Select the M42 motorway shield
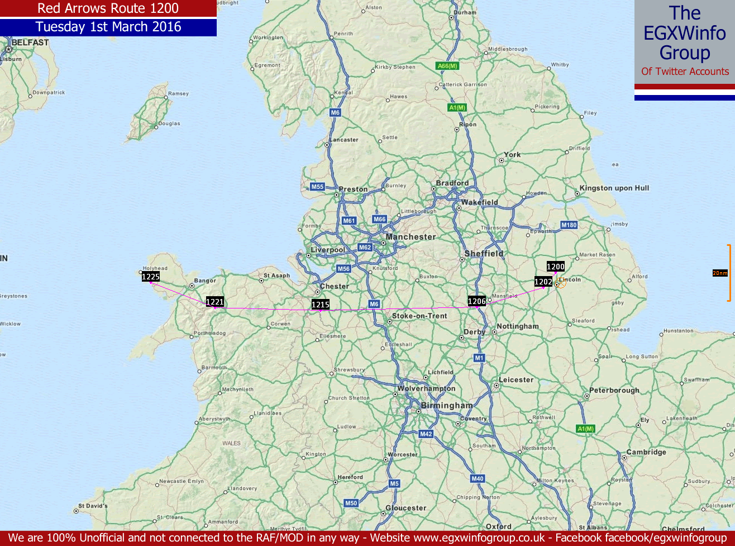Screen dimensions: 735x546 click(x=426, y=434)
